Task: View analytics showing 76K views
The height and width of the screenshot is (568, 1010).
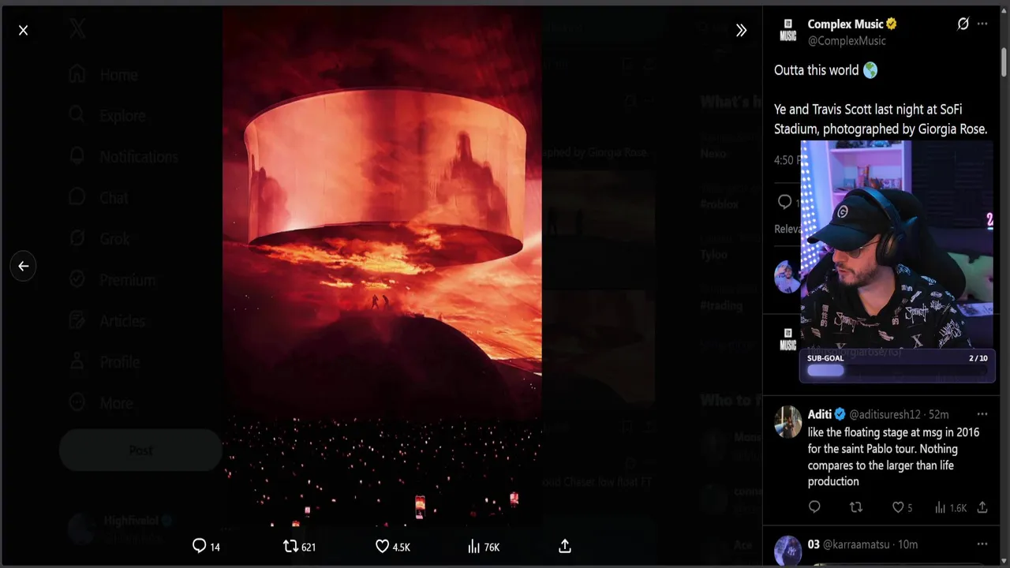Action: [483, 546]
